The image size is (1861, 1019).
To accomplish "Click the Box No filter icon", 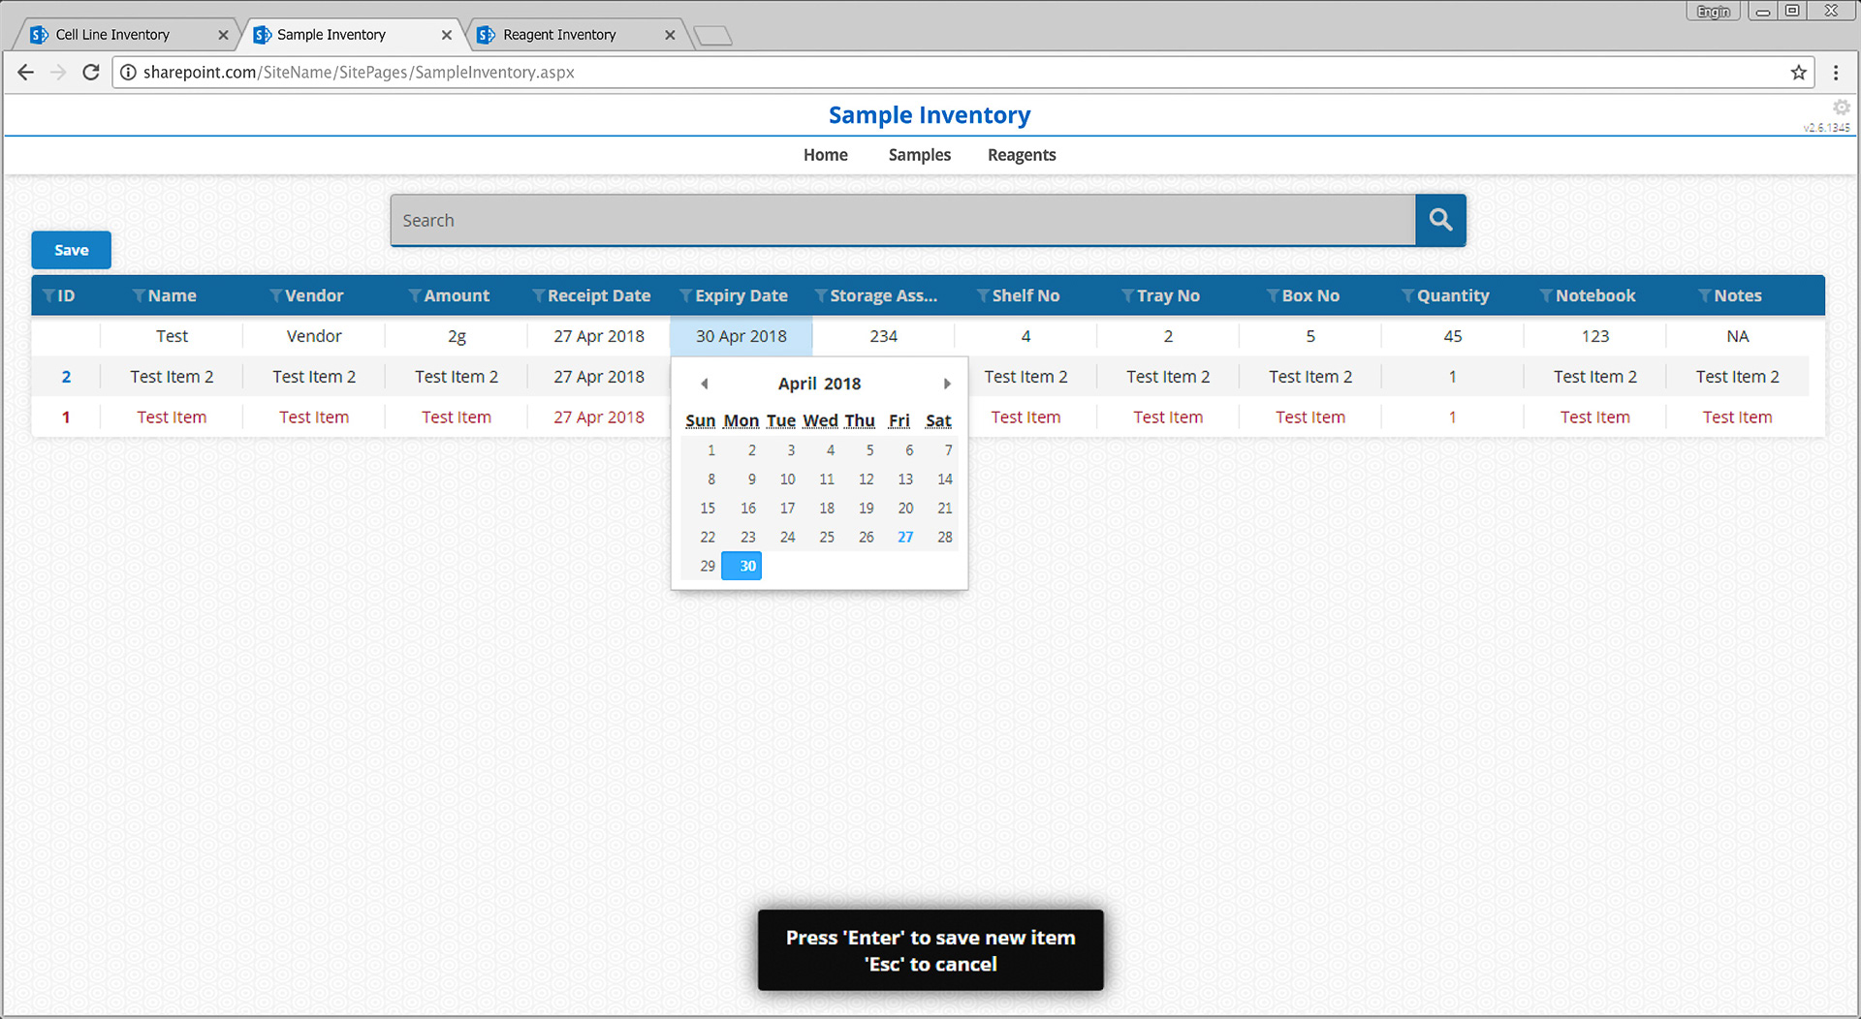I will (1273, 295).
